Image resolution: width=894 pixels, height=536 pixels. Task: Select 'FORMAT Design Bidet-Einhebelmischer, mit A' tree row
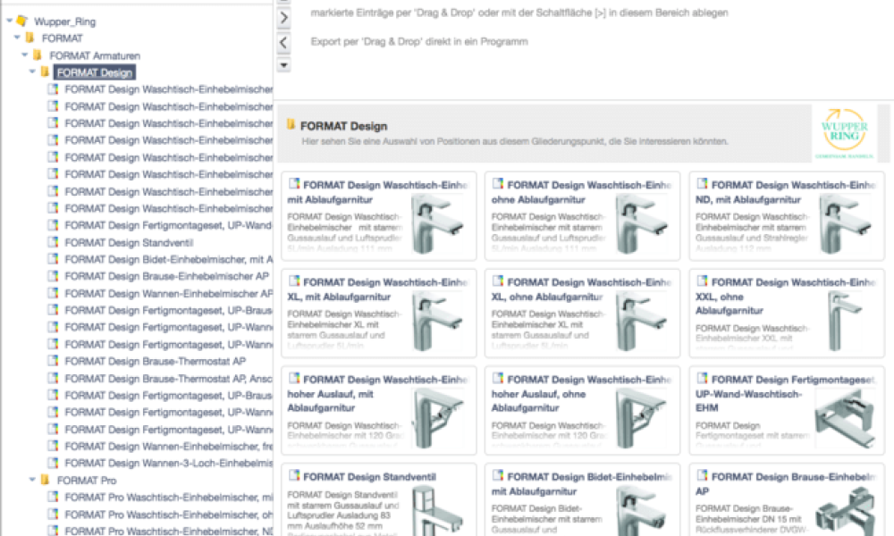click(x=169, y=260)
